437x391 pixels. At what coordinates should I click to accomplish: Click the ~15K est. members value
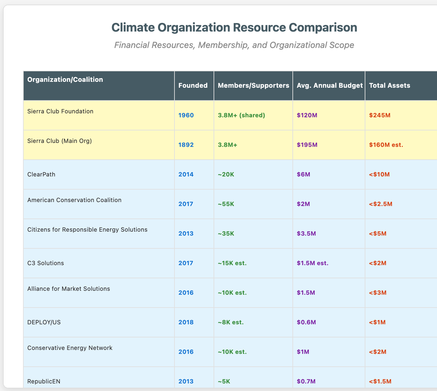[232, 263]
